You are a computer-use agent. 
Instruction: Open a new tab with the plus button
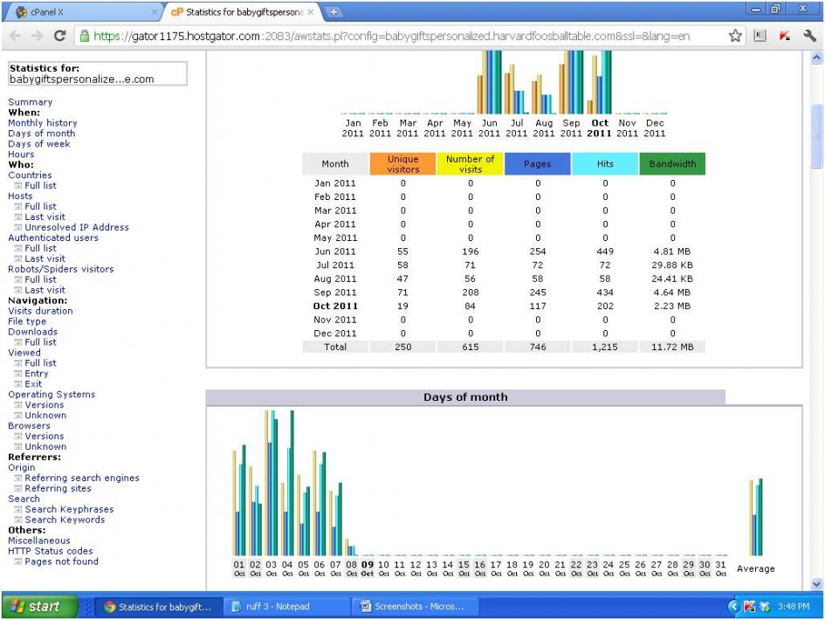335,12
